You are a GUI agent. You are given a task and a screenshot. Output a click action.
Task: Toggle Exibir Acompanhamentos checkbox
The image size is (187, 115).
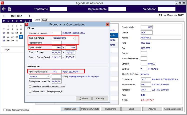[x=5, y=110]
